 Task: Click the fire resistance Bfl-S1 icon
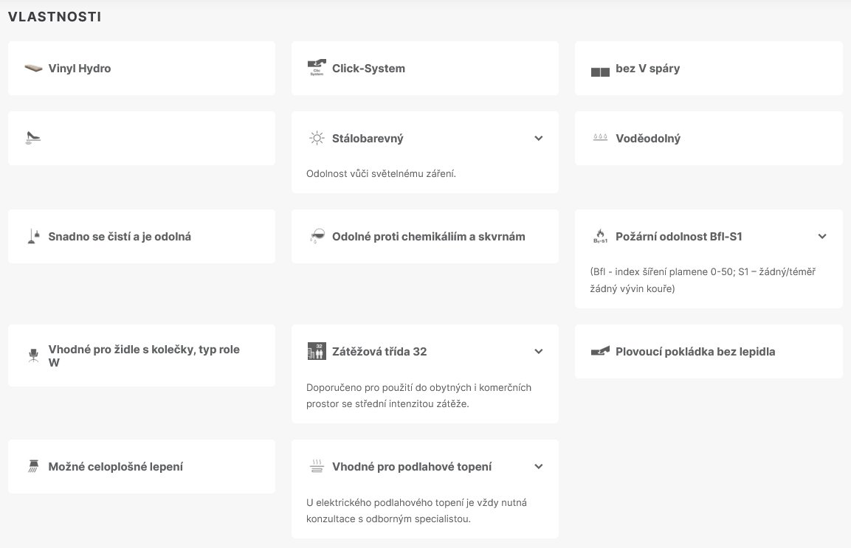[x=600, y=237]
